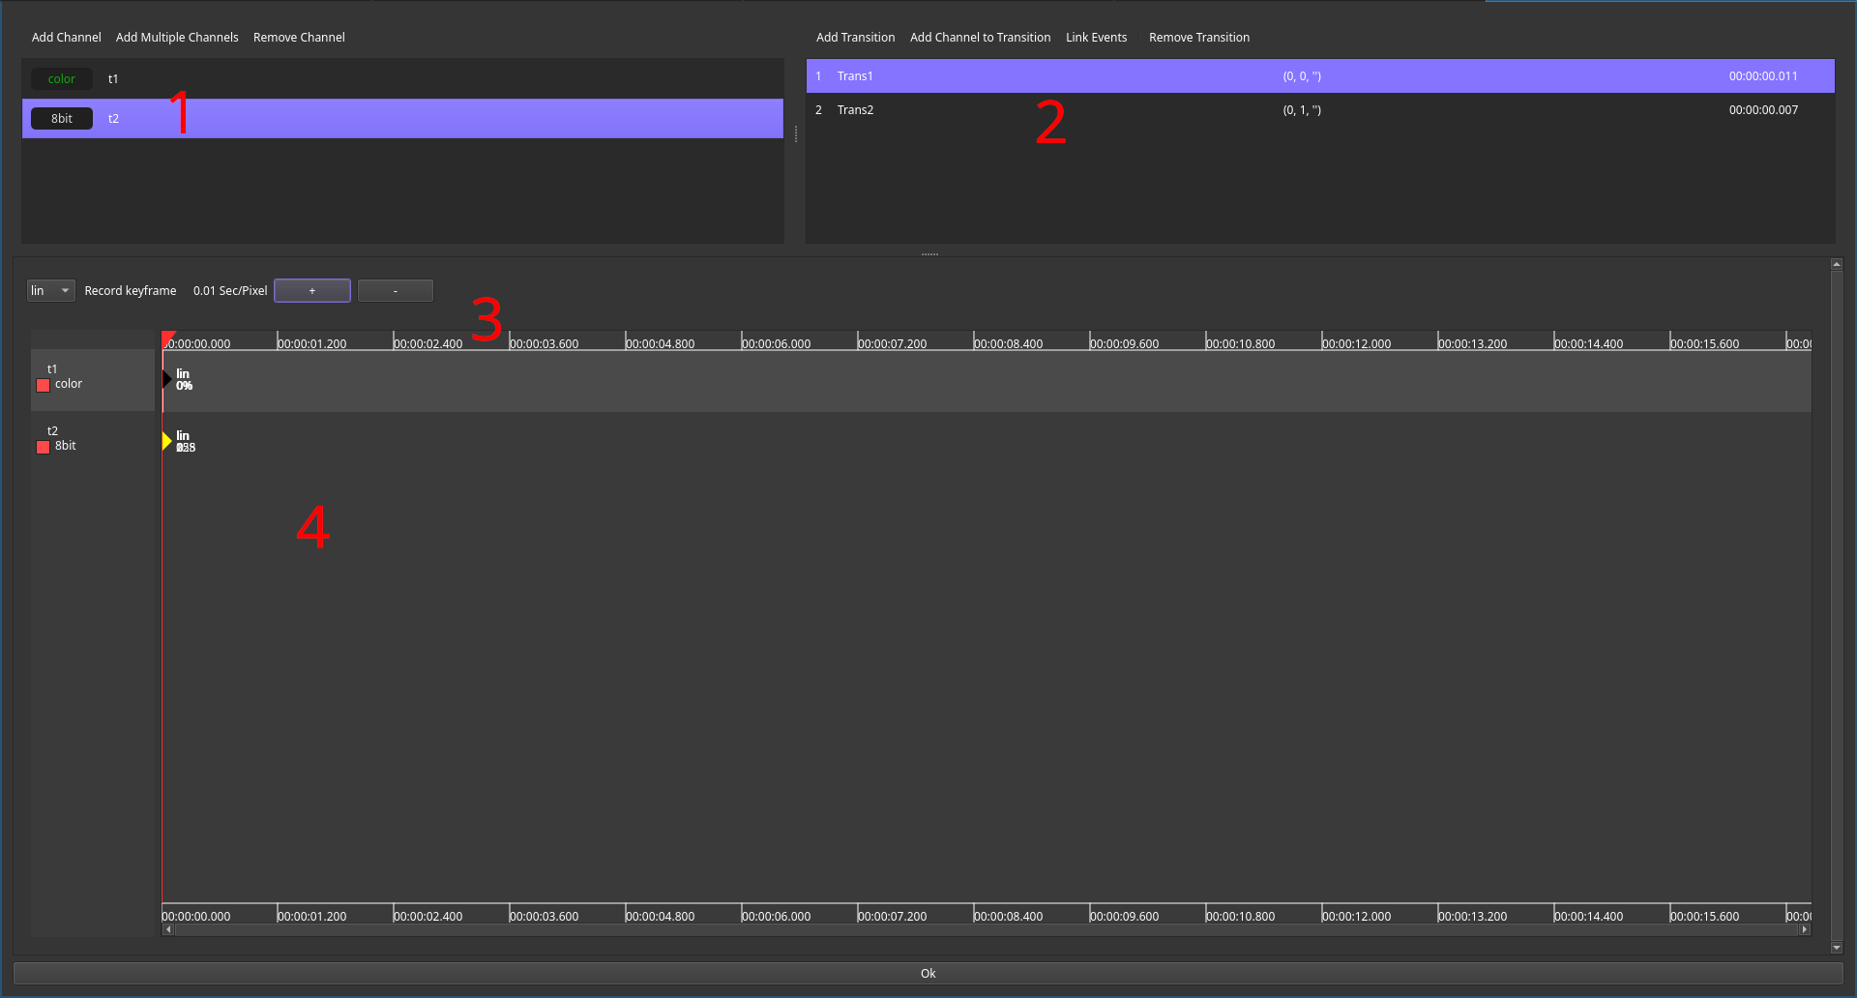
Task: Select the black keyframe on t1 track
Action: [166, 379]
